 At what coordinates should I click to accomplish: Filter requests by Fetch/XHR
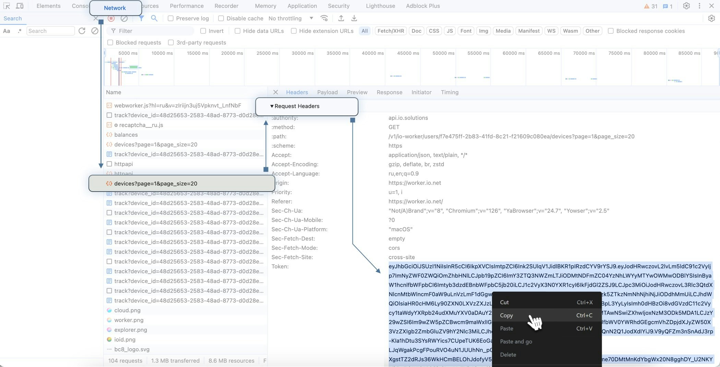coord(391,31)
